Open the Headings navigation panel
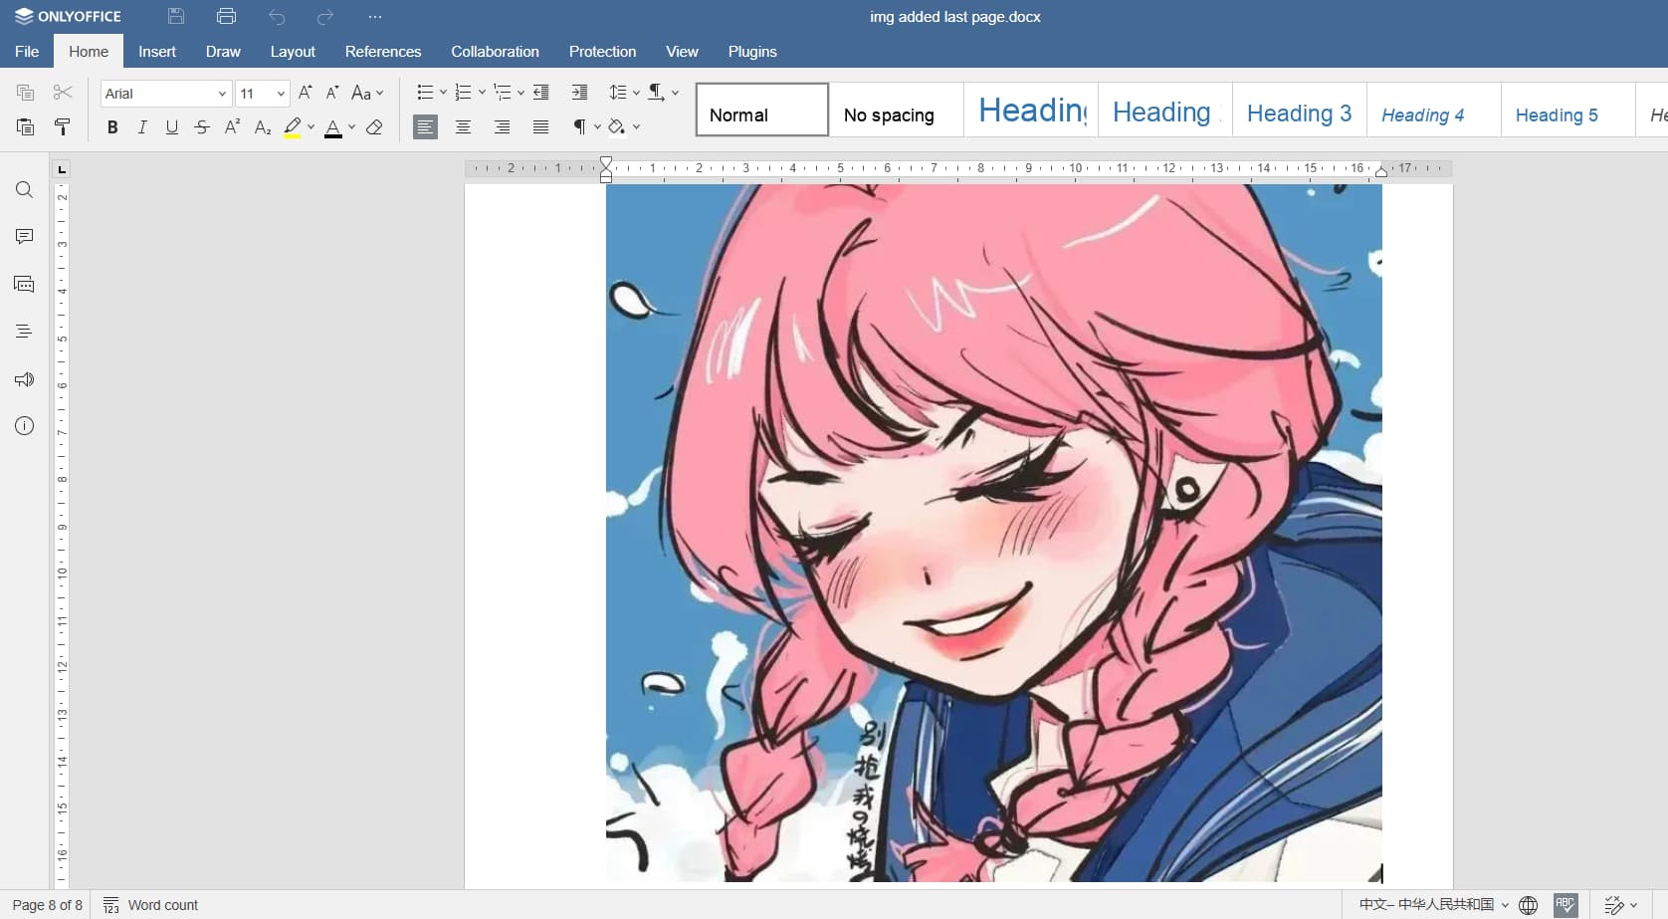The height and width of the screenshot is (919, 1668). point(25,332)
